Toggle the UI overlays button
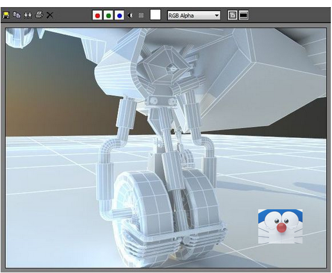332x273 pixels. 232,15
